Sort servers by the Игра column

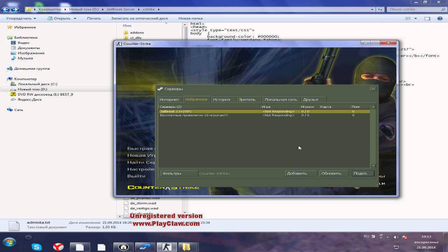(x=280, y=107)
